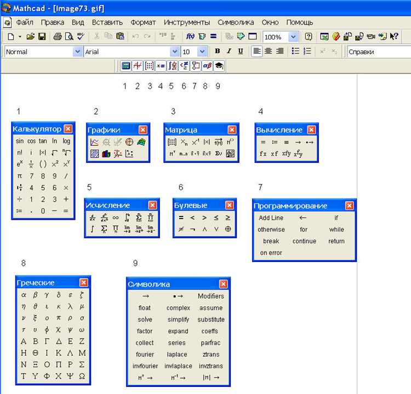Click the polar plot icon in Графики panel
Viewport: 411px width, 394px height.
pyautogui.click(x=129, y=142)
